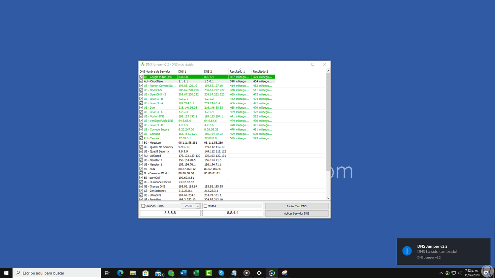Click the secondary DNS field showing 8.8.4.4
The width and height of the screenshot is (495, 278).
click(x=233, y=213)
